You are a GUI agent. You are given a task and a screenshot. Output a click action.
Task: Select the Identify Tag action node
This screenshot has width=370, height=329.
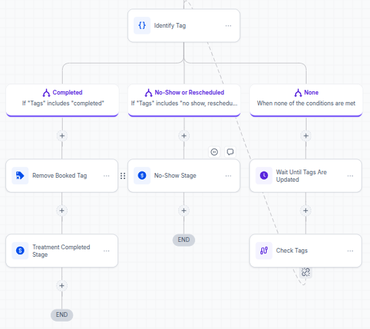click(184, 26)
